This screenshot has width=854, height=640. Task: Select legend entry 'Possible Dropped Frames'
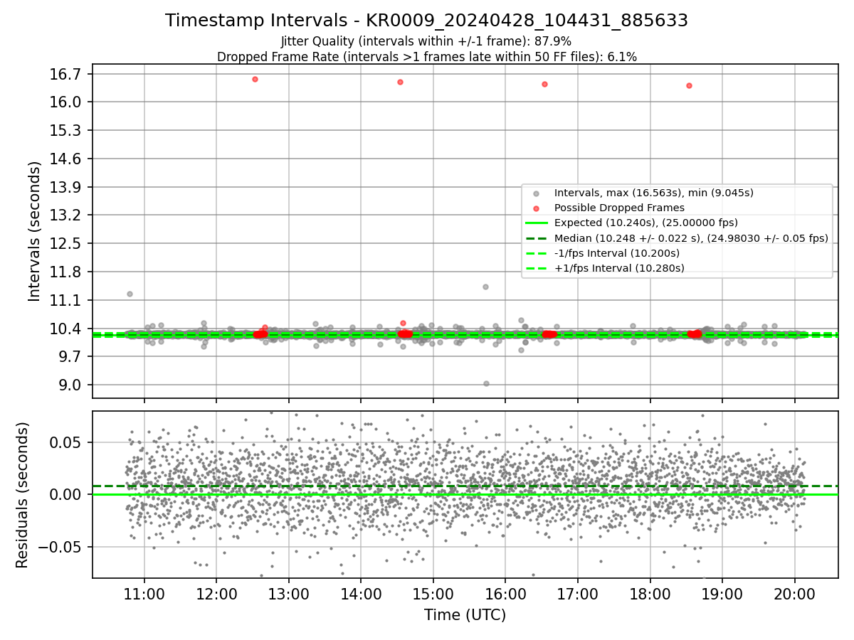[x=619, y=208]
